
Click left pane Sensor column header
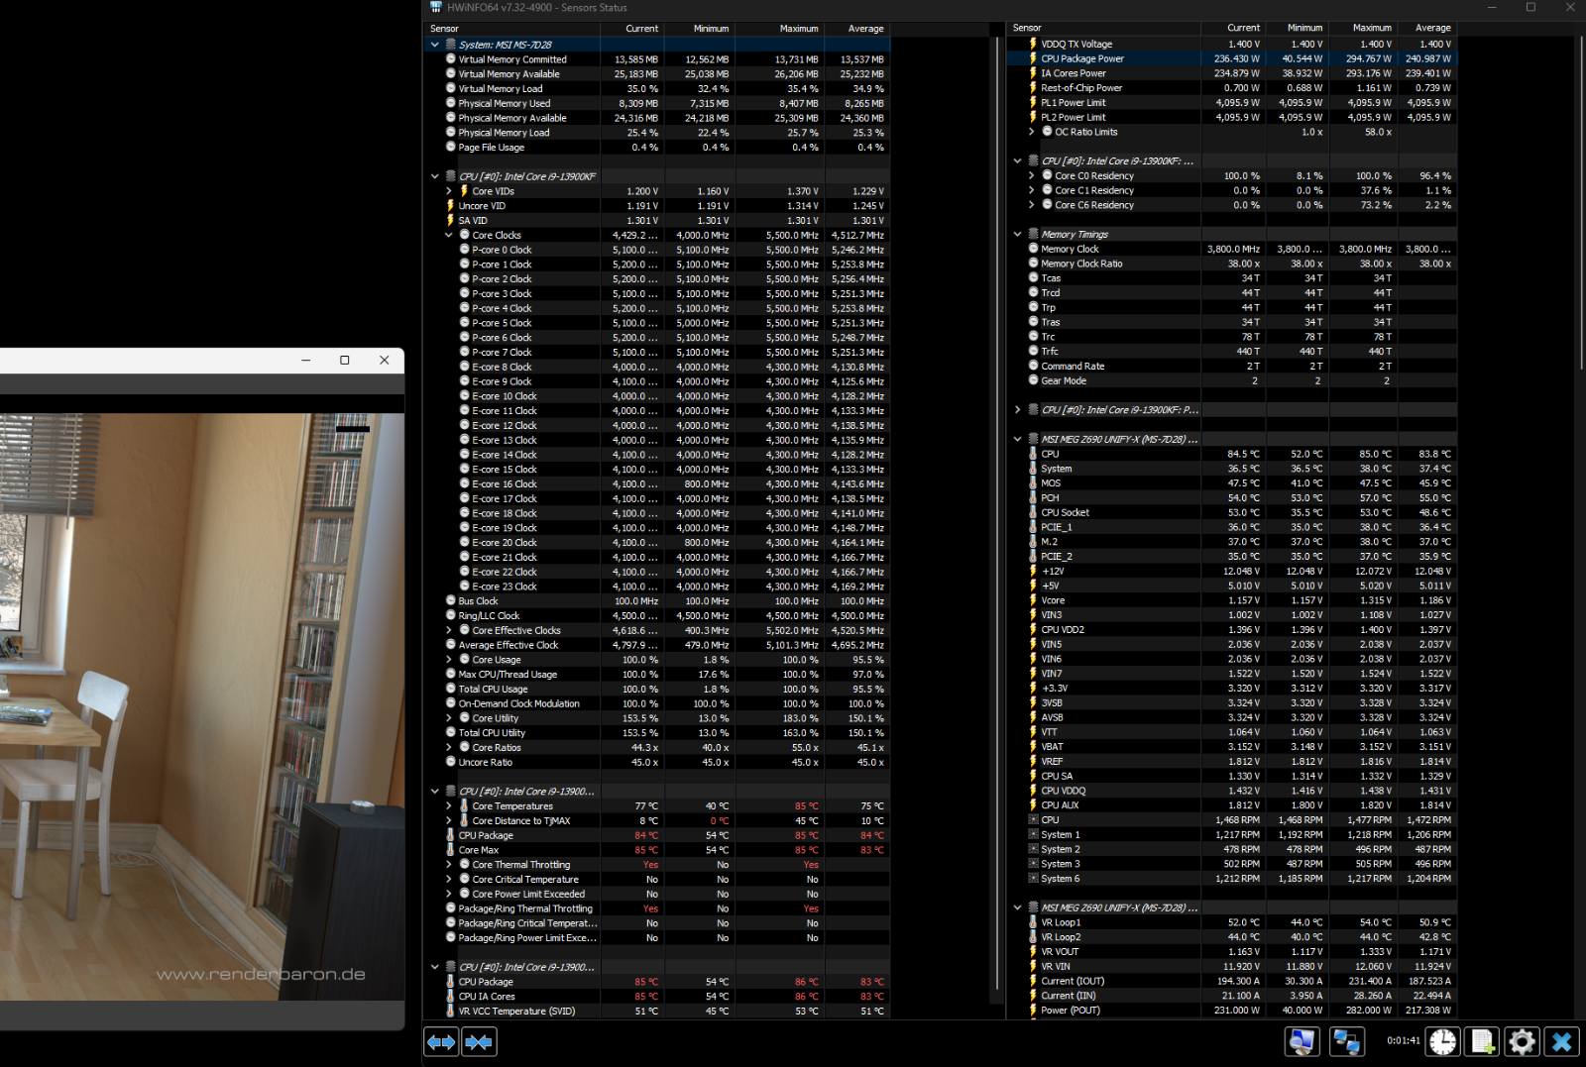tap(512, 29)
